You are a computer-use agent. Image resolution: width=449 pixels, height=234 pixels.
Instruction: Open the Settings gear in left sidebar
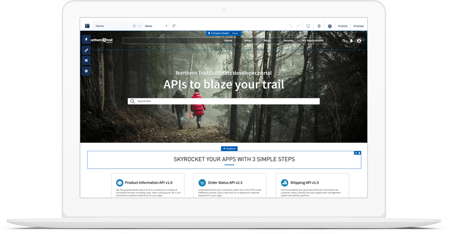(x=86, y=71)
